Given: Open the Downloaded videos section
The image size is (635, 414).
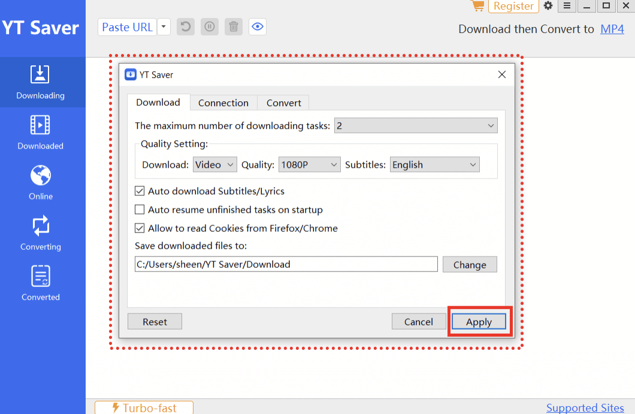Looking at the screenshot, I should coord(41,132).
